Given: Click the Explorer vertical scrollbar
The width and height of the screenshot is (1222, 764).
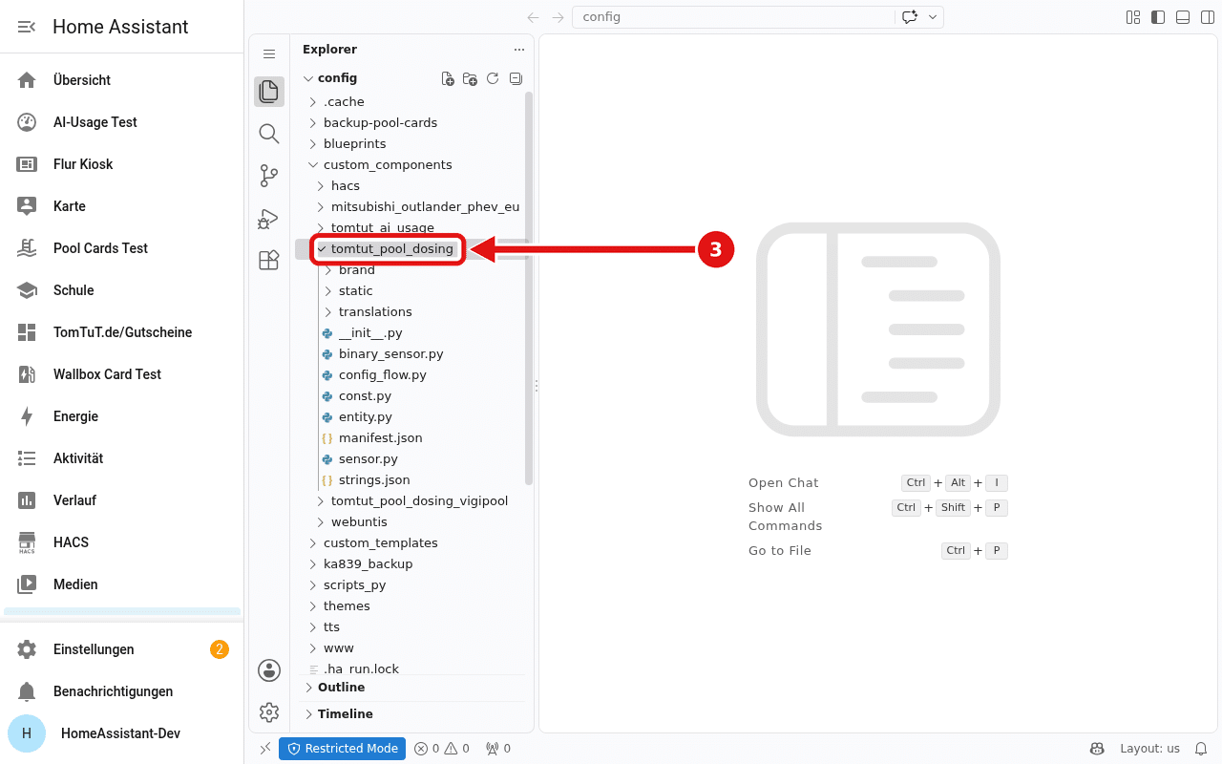Looking at the screenshot, I should [x=529, y=288].
